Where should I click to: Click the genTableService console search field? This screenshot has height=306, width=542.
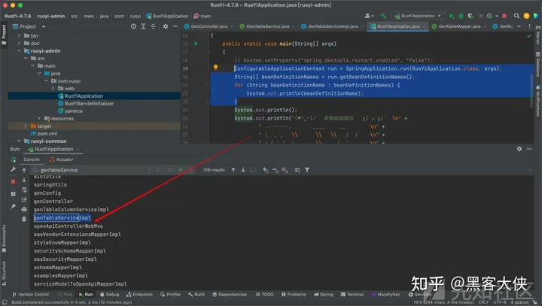point(92,170)
